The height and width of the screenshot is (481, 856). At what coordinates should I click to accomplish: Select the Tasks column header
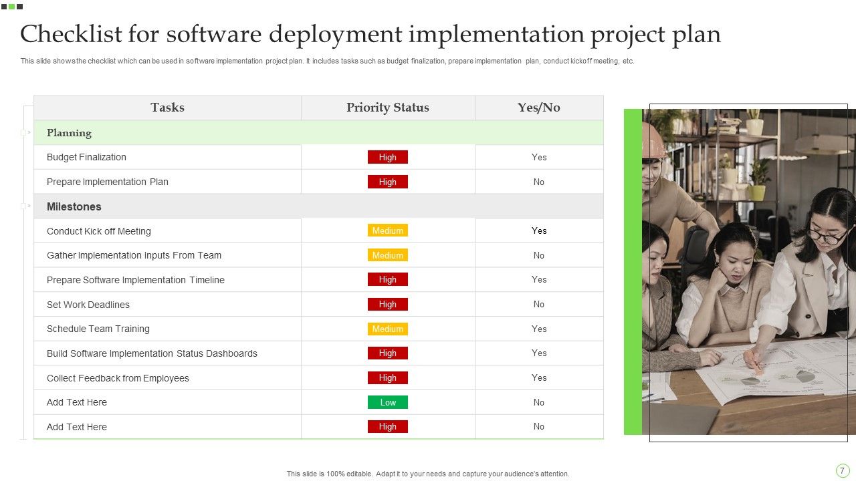[x=167, y=108]
